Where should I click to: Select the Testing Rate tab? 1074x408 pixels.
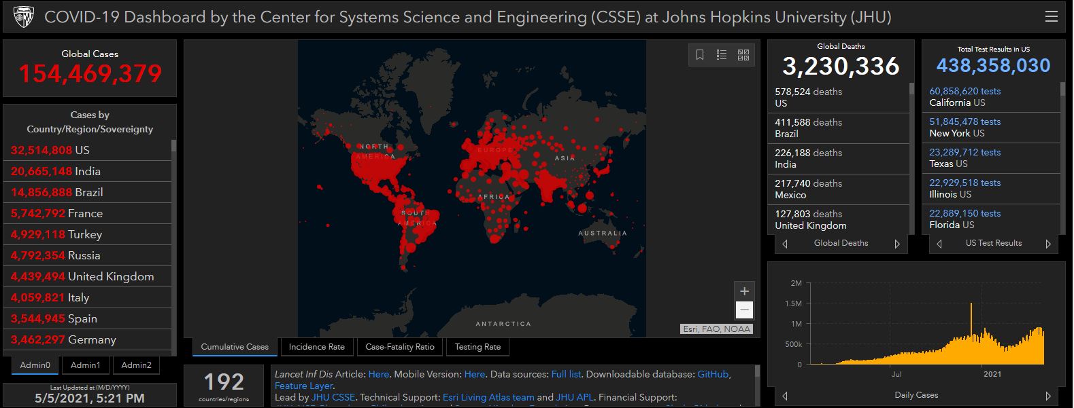coord(477,347)
